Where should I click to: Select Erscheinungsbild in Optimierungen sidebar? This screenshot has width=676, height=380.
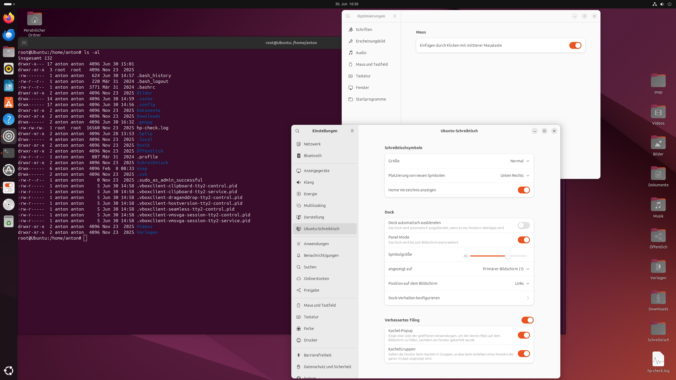tap(371, 41)
